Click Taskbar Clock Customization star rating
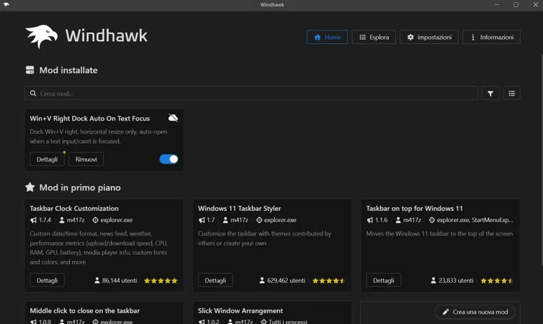The height and width of the screenshot is (324, 543). click(160, 281)
